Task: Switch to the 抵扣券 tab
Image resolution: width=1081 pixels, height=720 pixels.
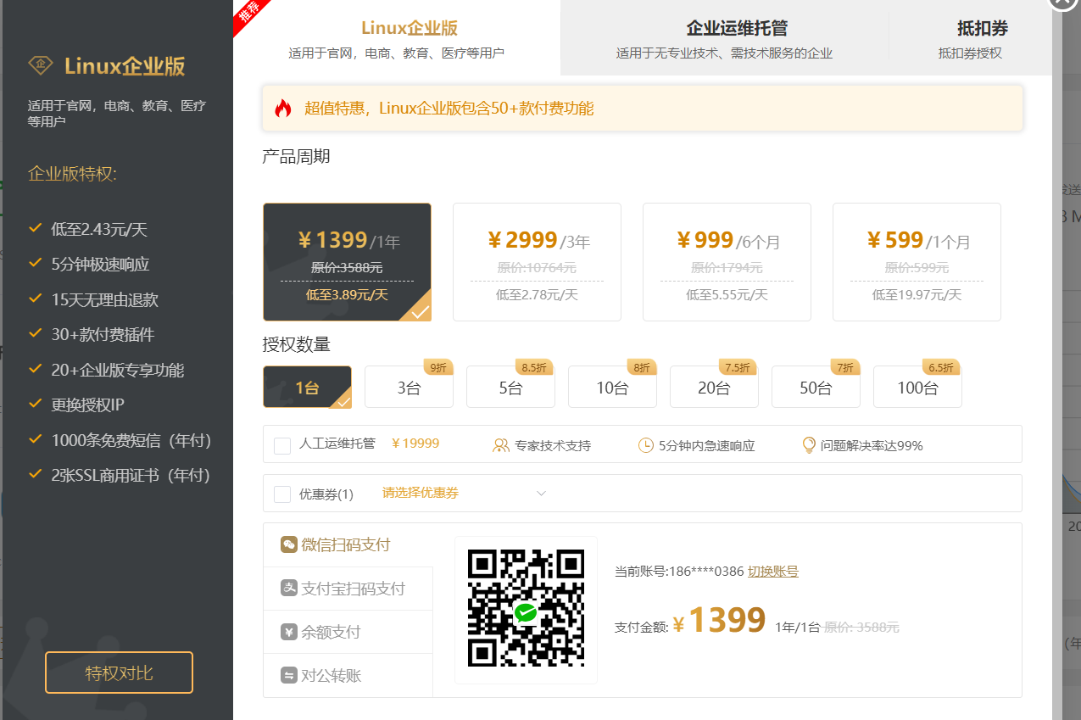Action: (x=970, y=38)
